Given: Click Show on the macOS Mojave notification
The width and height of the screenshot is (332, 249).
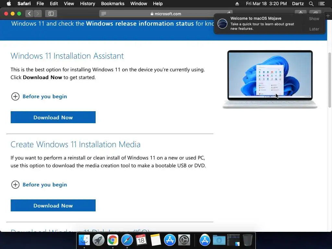Looking at the screenshot, I should [314, 18].
